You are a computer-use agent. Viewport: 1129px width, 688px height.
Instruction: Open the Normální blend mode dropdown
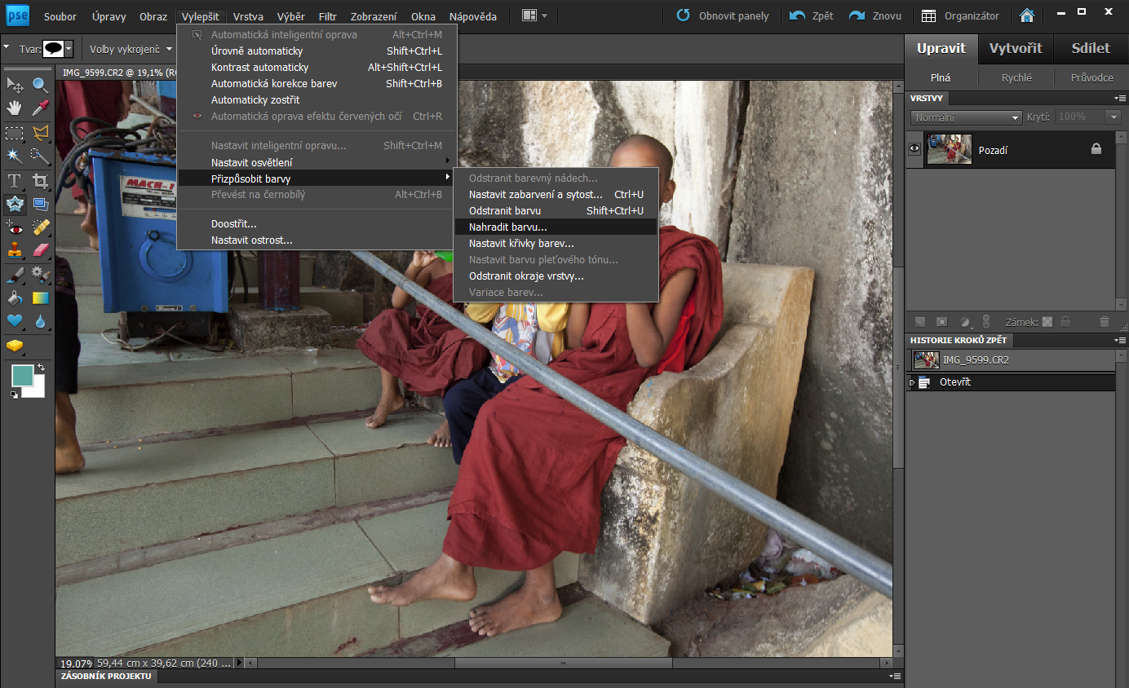pos(966,117)
